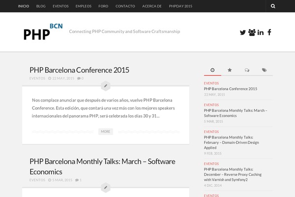295x197 pixels.
Task: Open the CONTACTO menu item
Action: click(x=125, y=6)
